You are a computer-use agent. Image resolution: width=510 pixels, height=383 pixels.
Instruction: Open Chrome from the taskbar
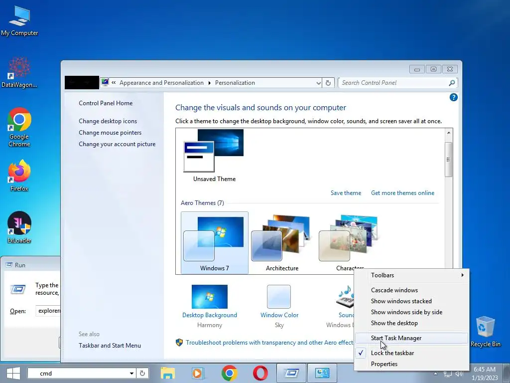pos(229,373)
